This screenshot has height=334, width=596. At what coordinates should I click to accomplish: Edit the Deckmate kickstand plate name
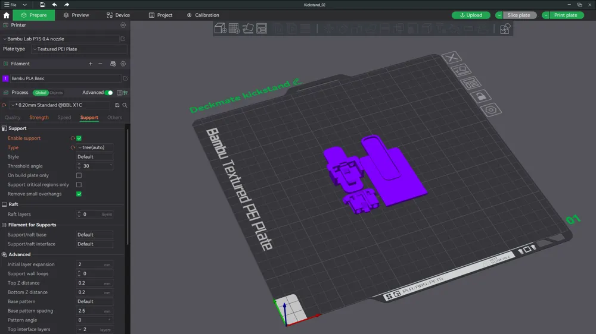(297, 81)
